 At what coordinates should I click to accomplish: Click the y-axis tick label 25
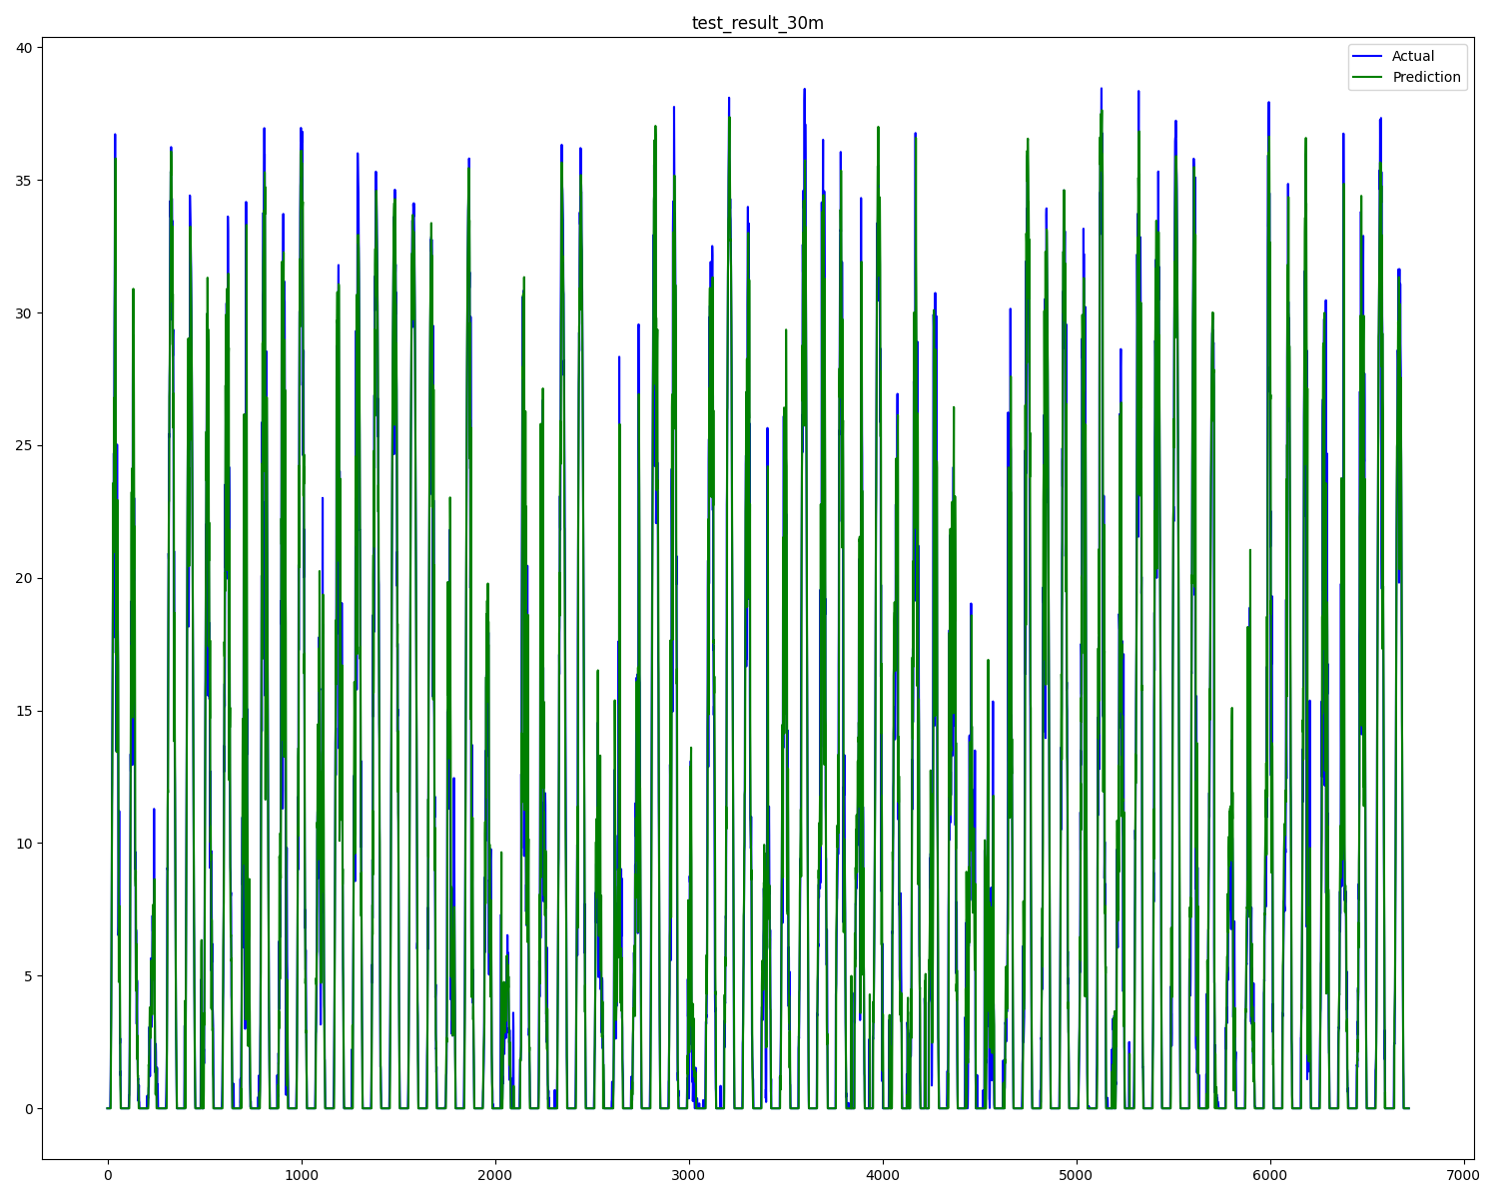(x=25, y=445)
